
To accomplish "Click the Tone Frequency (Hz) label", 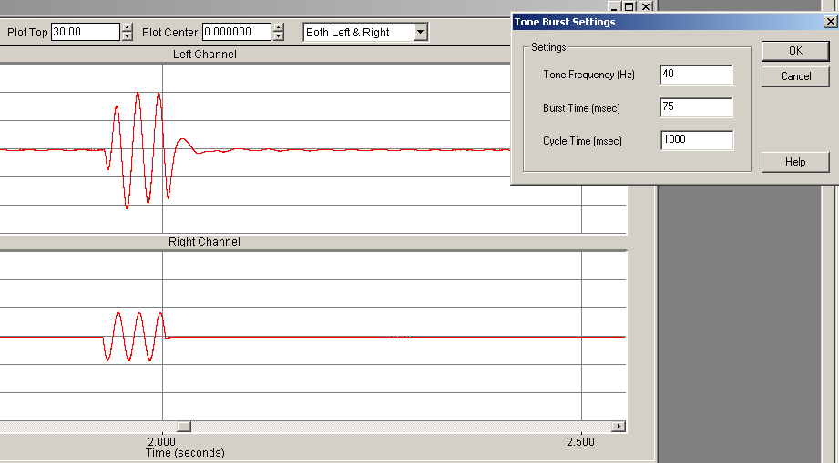I will click(588, 75).
